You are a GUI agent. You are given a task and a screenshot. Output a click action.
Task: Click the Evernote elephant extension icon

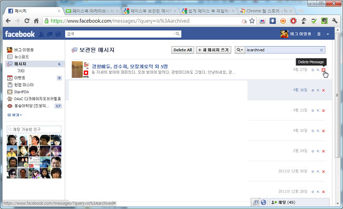324,21
